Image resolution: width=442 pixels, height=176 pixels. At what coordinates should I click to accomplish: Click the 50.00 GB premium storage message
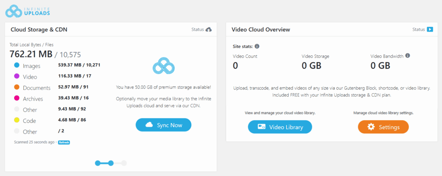pyautogui.click(x=164, y=87)
